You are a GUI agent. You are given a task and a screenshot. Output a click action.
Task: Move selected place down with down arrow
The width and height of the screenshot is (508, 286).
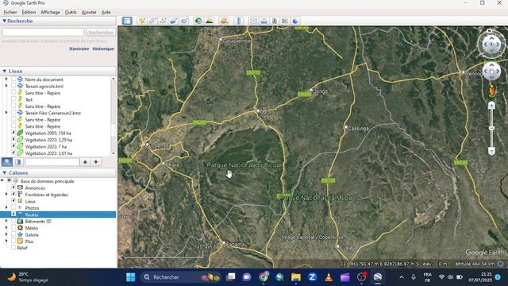(96, 162)
